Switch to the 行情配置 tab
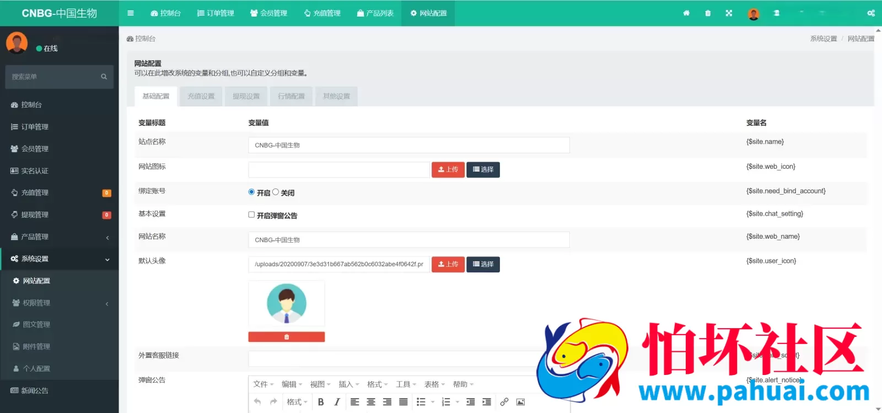 click(291, 96)
